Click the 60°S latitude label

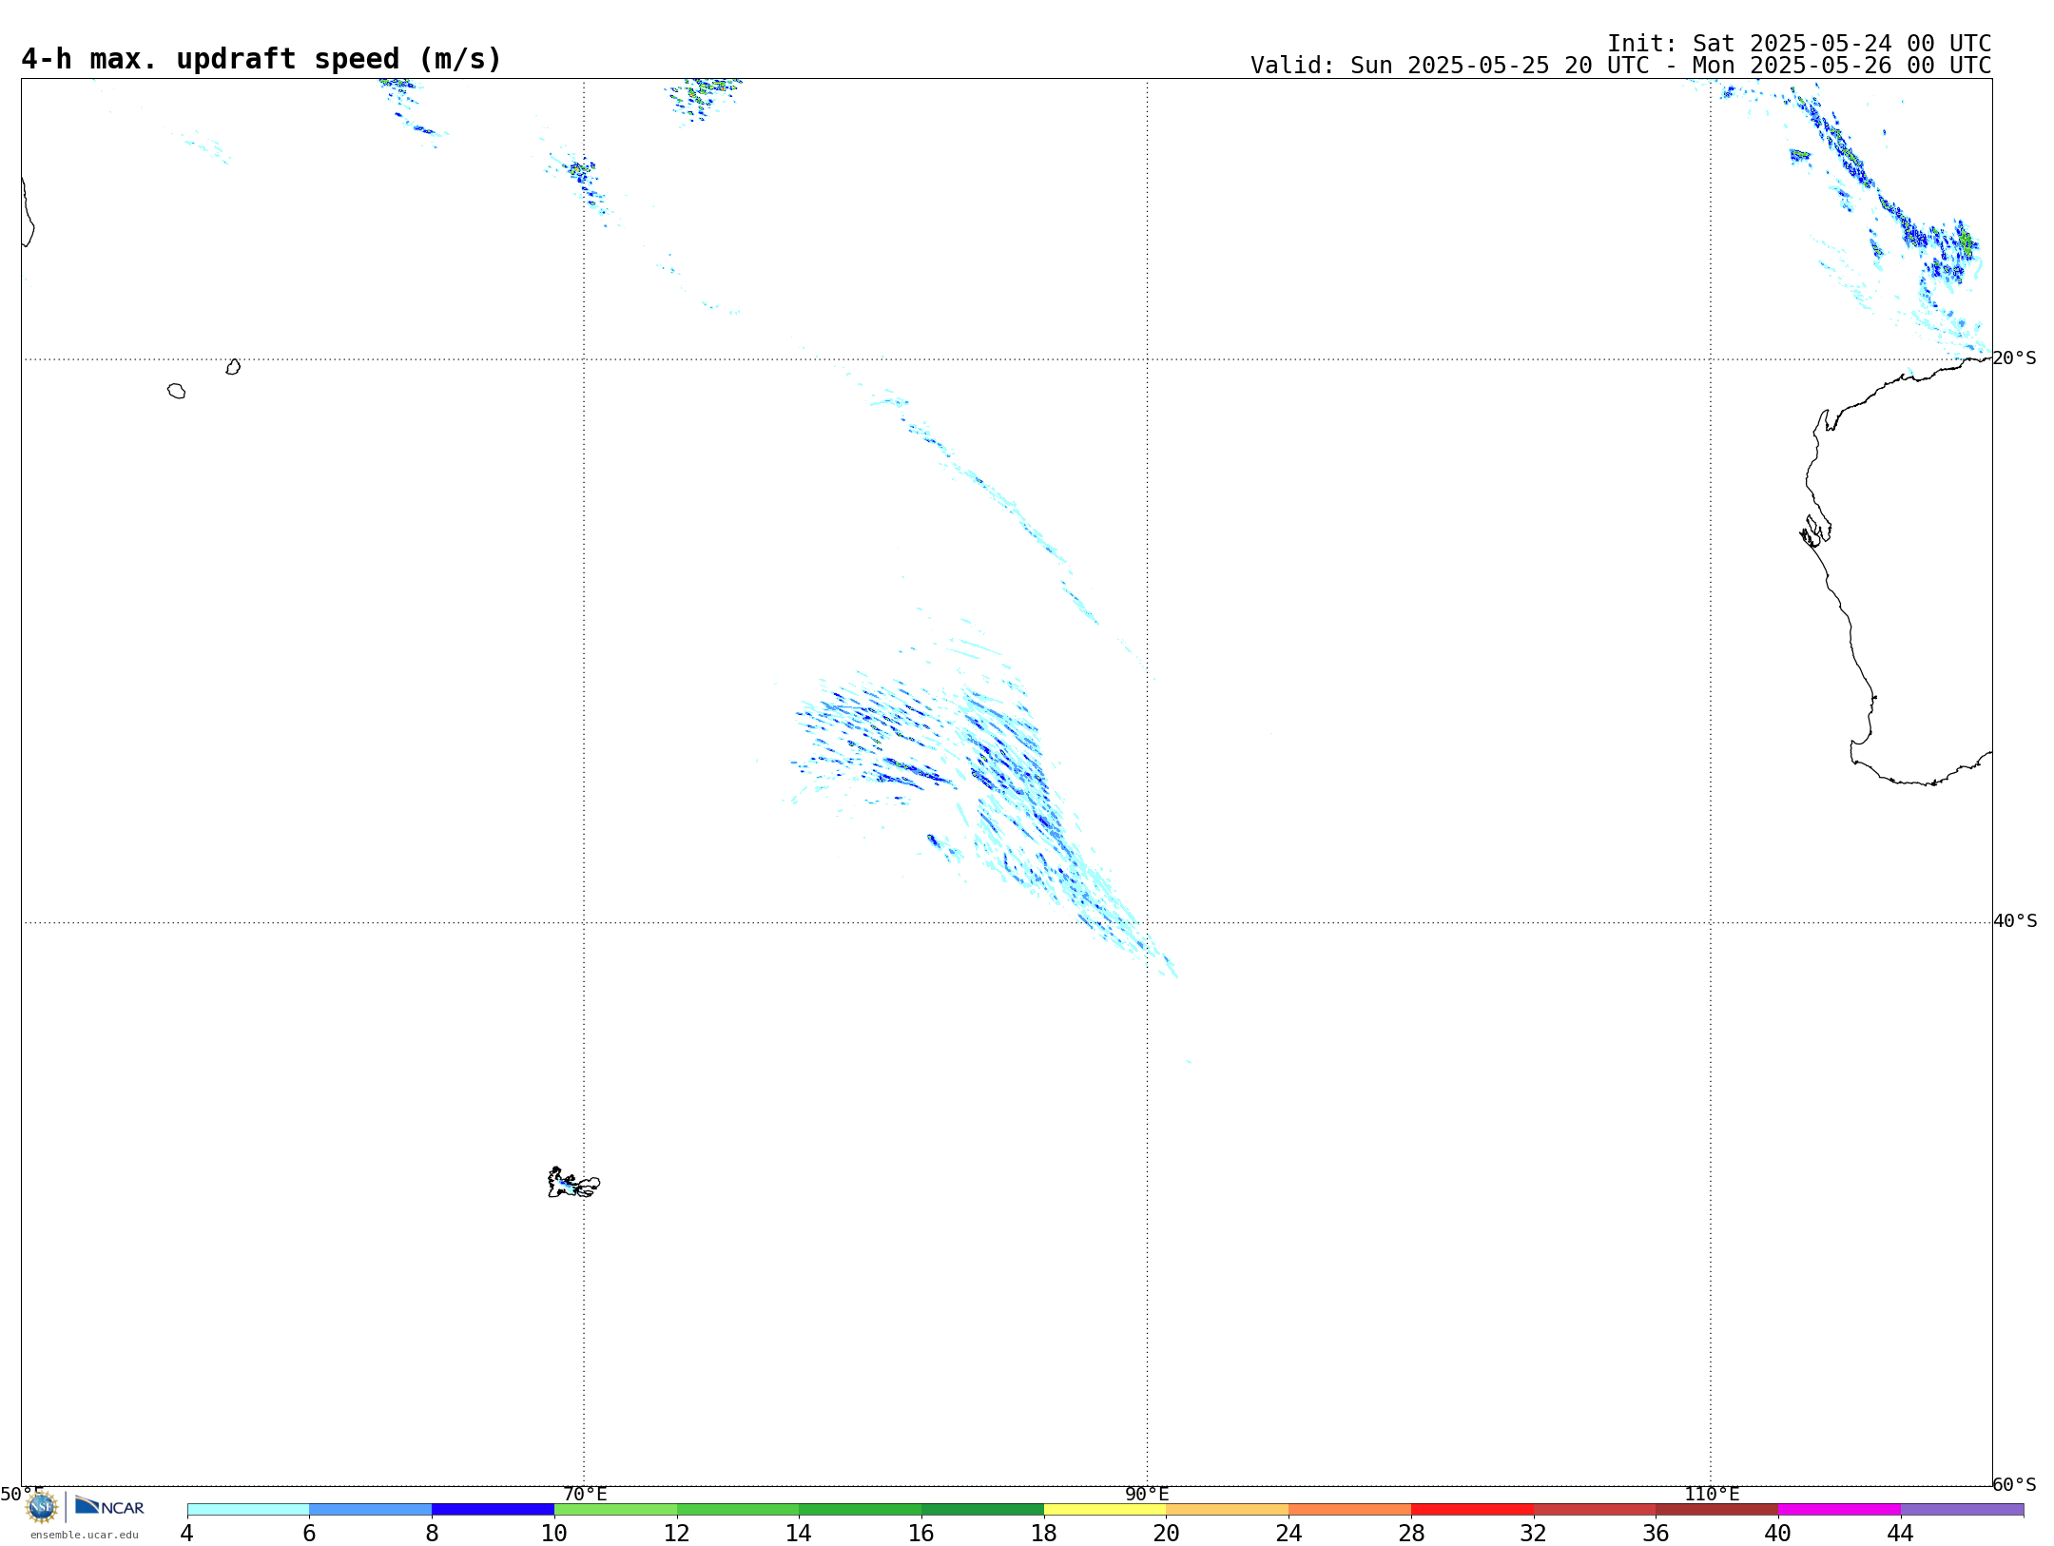(x=2014, y=1484)
